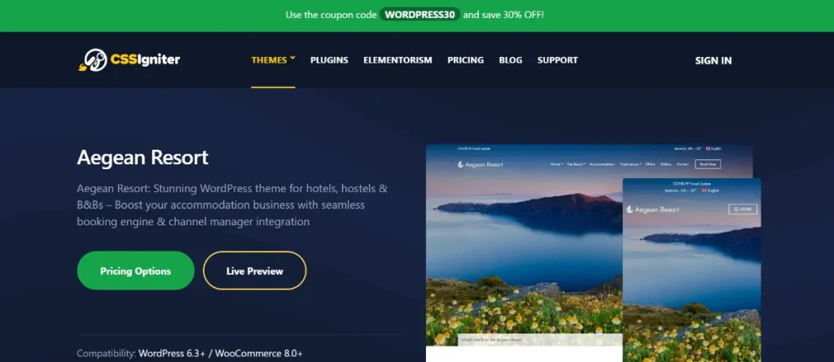Click the CSSIgniter rocket logo icon
Screen dimensions: 834x362
click(93, 60)
